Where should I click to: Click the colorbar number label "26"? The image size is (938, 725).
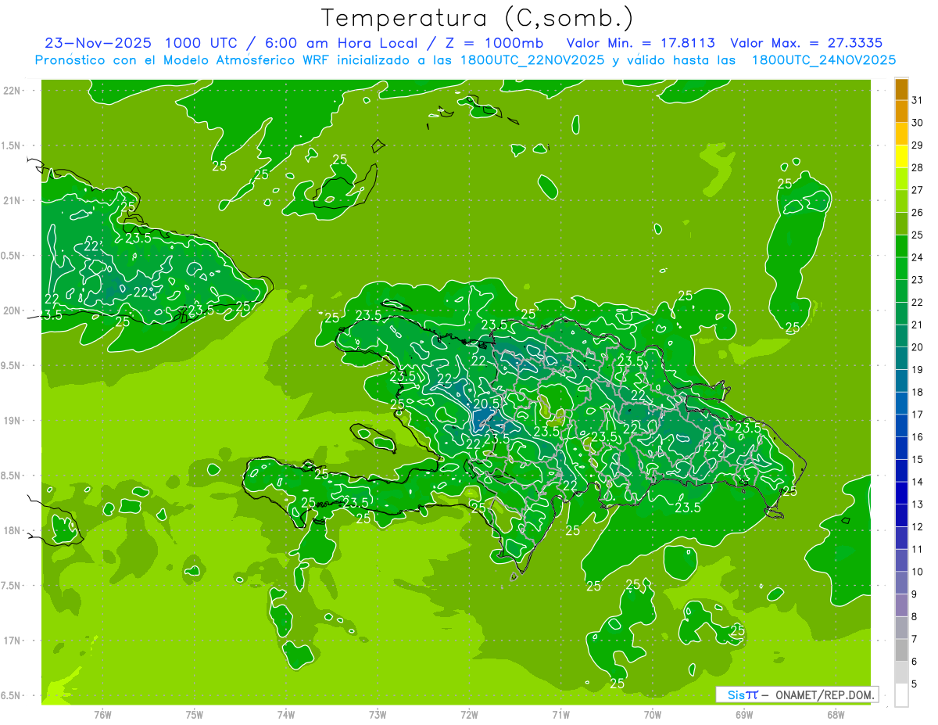click(x=918, y=213)
